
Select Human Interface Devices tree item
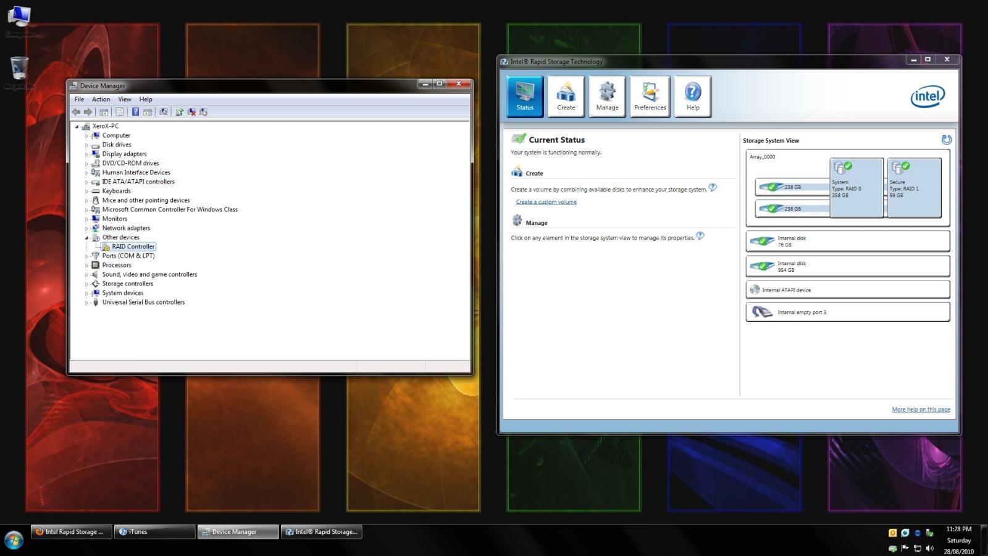(x=136, y=172)
